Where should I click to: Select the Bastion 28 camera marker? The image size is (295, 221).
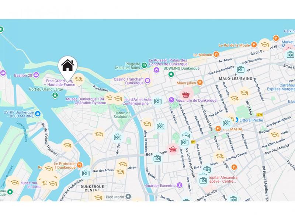36,75
